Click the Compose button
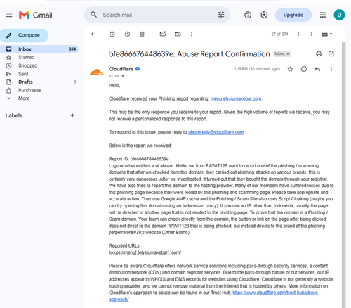The height and width of the screenshot is (308, 351). click(x=24, y=35)
